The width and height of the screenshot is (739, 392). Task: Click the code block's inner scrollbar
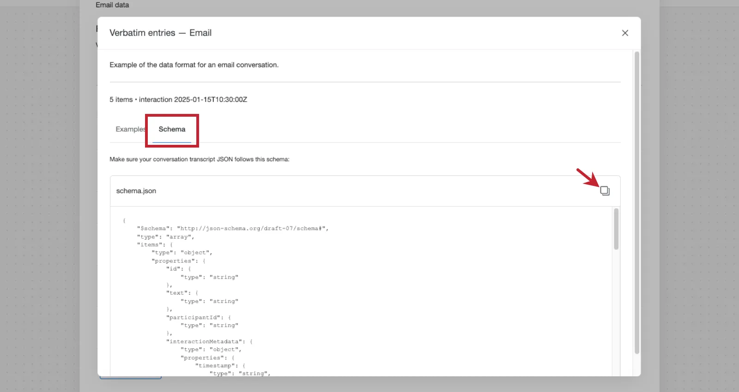(616, 229)
